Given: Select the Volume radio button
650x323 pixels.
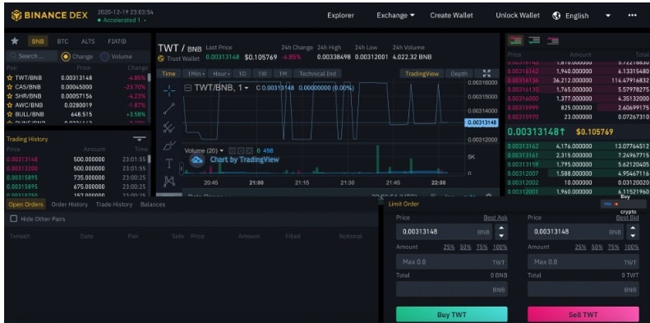Looking at the screenshot, I should coord(104,57).
